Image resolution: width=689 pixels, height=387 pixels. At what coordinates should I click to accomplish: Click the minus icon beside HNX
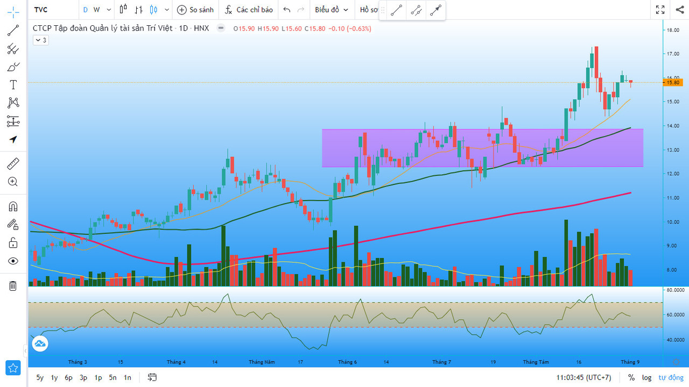pyautogui.click(x=221, y=28)
